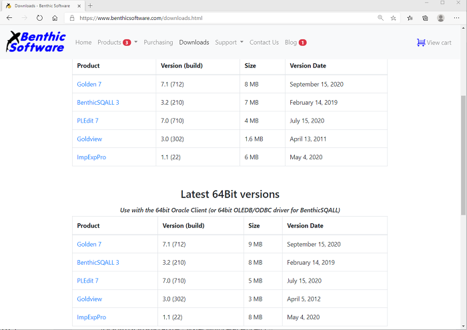Click the vertical scrollbar thumb
The width and height of the screenshot is (467, 330).
pyautogui.click(x=463, y=155)
